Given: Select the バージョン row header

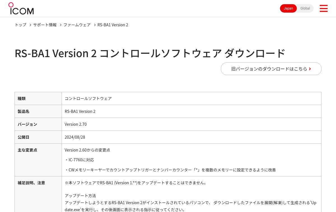Looking at the screenshot, I should (38, 124).
